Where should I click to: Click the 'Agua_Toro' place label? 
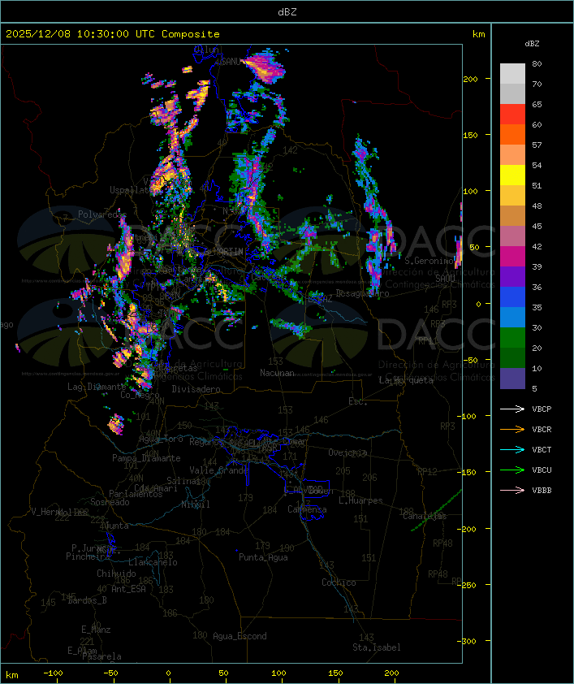click(161, 439)
